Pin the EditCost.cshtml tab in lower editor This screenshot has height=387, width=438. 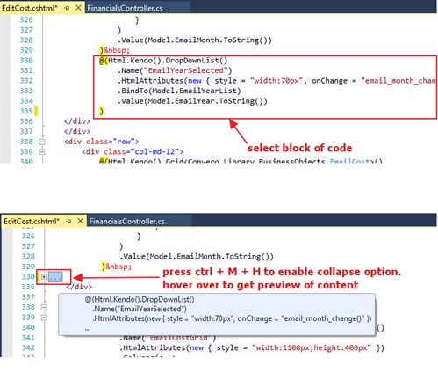coord(68,221)
